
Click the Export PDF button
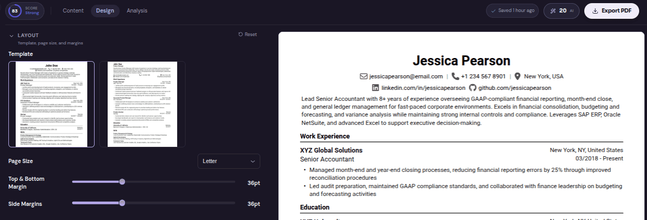tap(611, 10)
